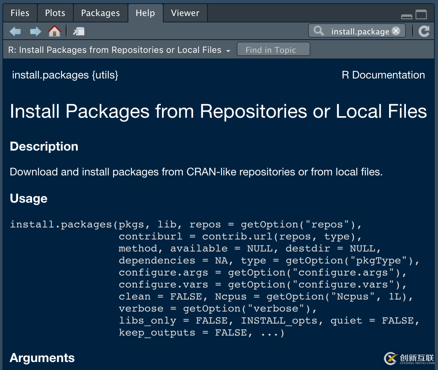Open the Plots tab

55,13
